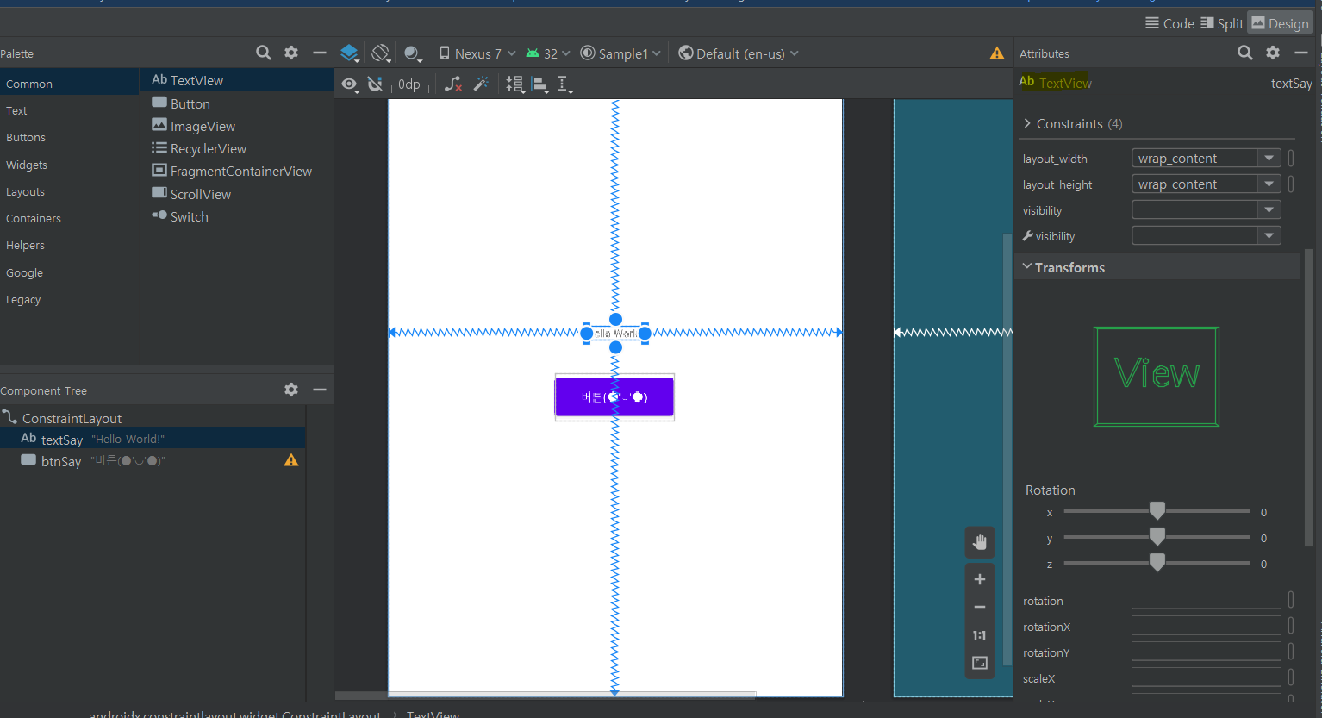Image resolution: width=1322 pixels, height=718 pixels.
Task: Select the Containers palette category
Action: pyautogui.click(x=69, y=218)
